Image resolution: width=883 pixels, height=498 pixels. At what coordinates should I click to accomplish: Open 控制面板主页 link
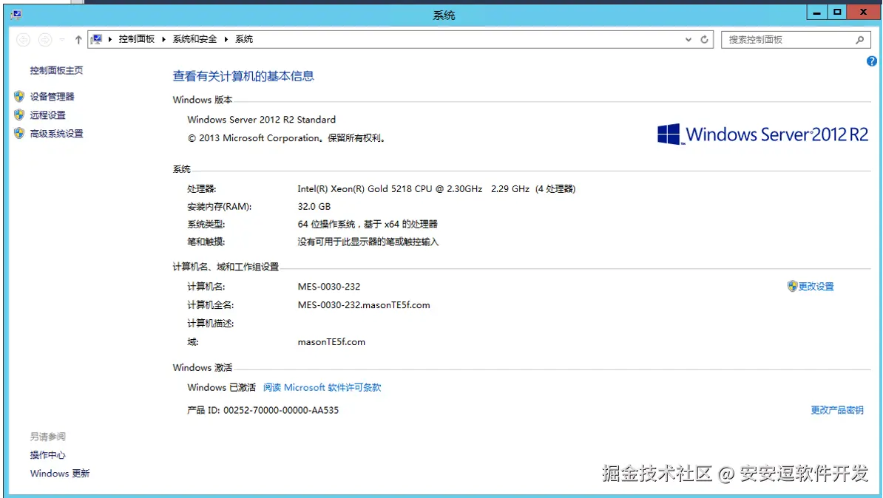coord(56,69)
